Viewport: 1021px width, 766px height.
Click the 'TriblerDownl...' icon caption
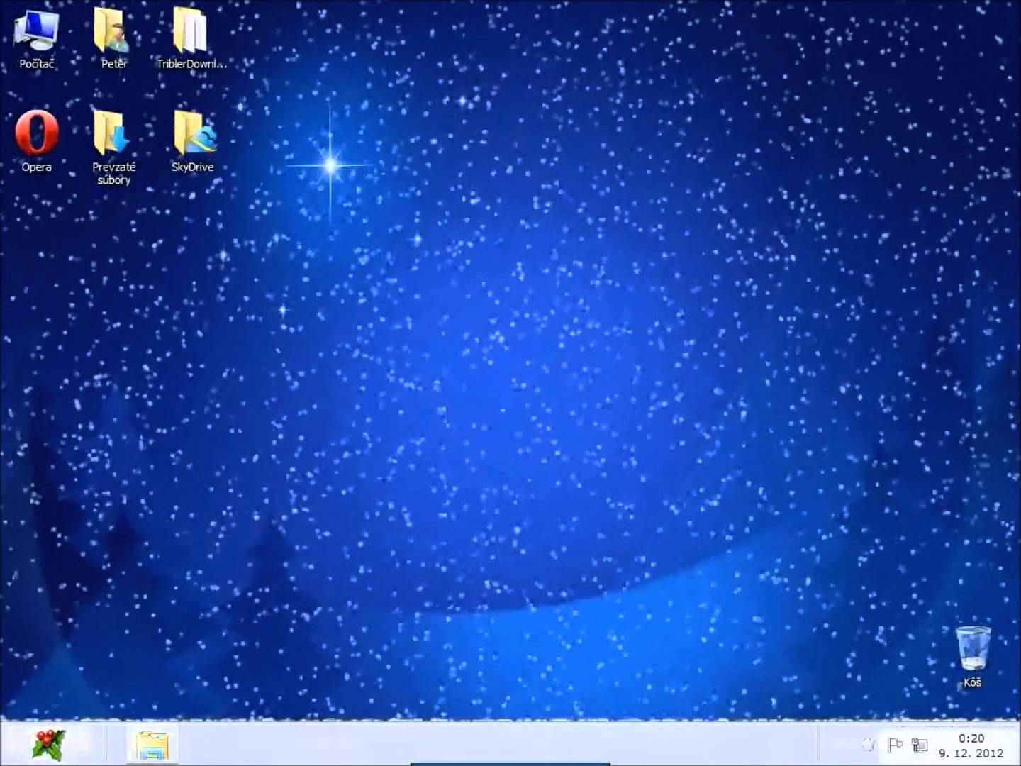pyautogui.click(x=191, y=64)
